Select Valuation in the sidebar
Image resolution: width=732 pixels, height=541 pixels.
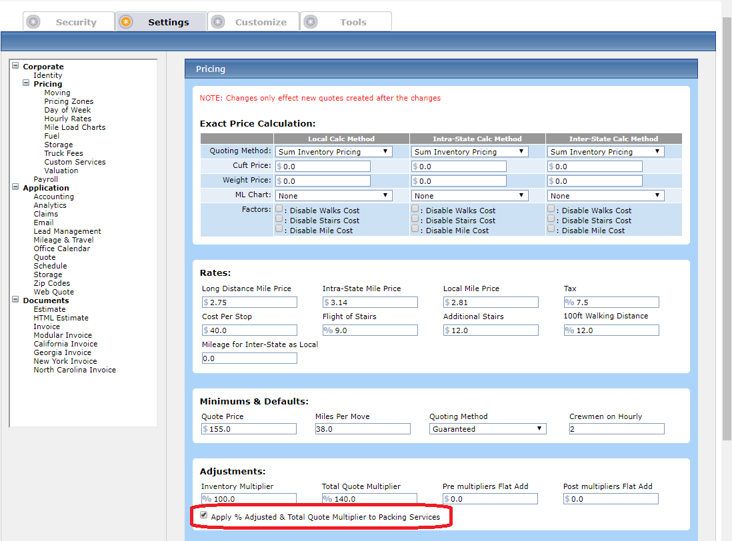click(x=61, y=171)
